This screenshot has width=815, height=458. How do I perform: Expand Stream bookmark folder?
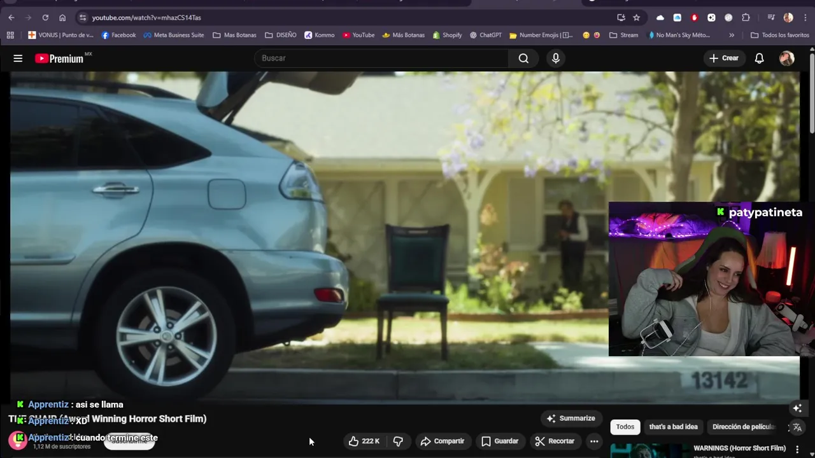pyautogui.click(x=624, y=35)
